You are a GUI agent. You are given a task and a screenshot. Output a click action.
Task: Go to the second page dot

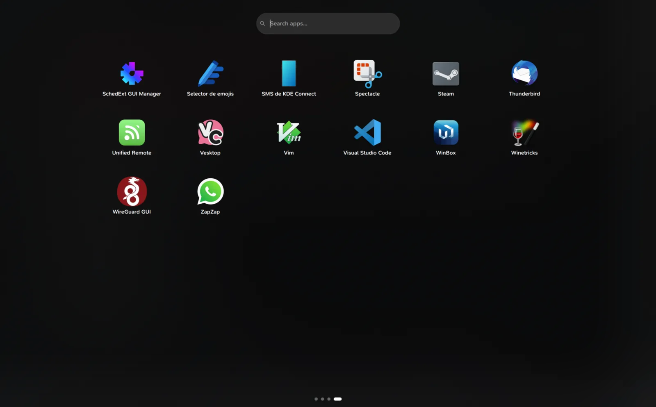pyautogui.click(x=322, y=399)
